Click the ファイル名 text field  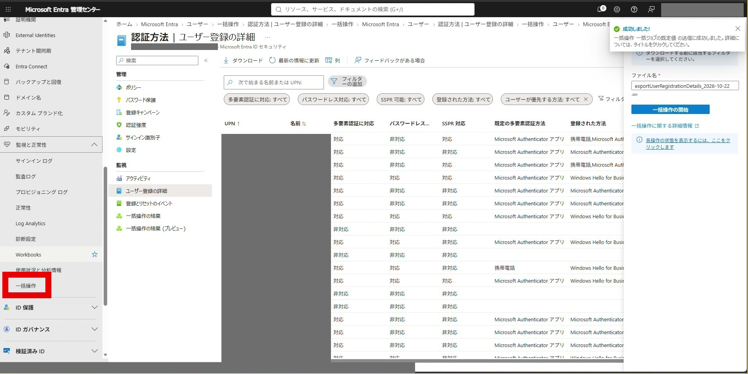(x=685, y=86)
